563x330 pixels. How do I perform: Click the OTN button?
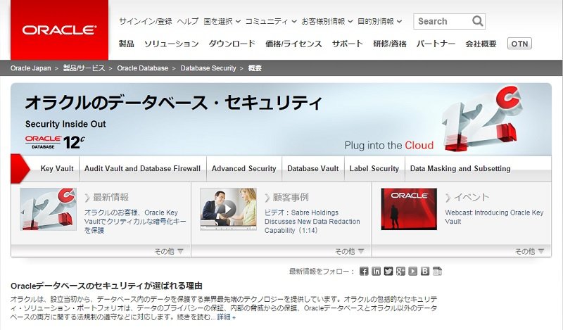click(519, 44)
